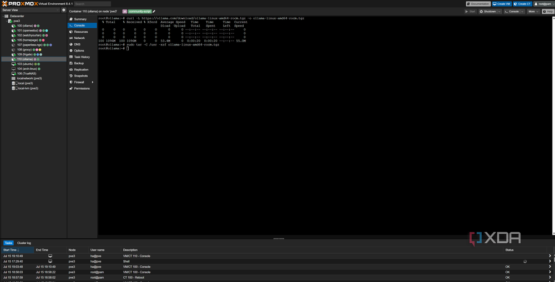The width and height of the screenshot is (555, 282).
Task: Open the Resources section
Action: coord(82,32)
